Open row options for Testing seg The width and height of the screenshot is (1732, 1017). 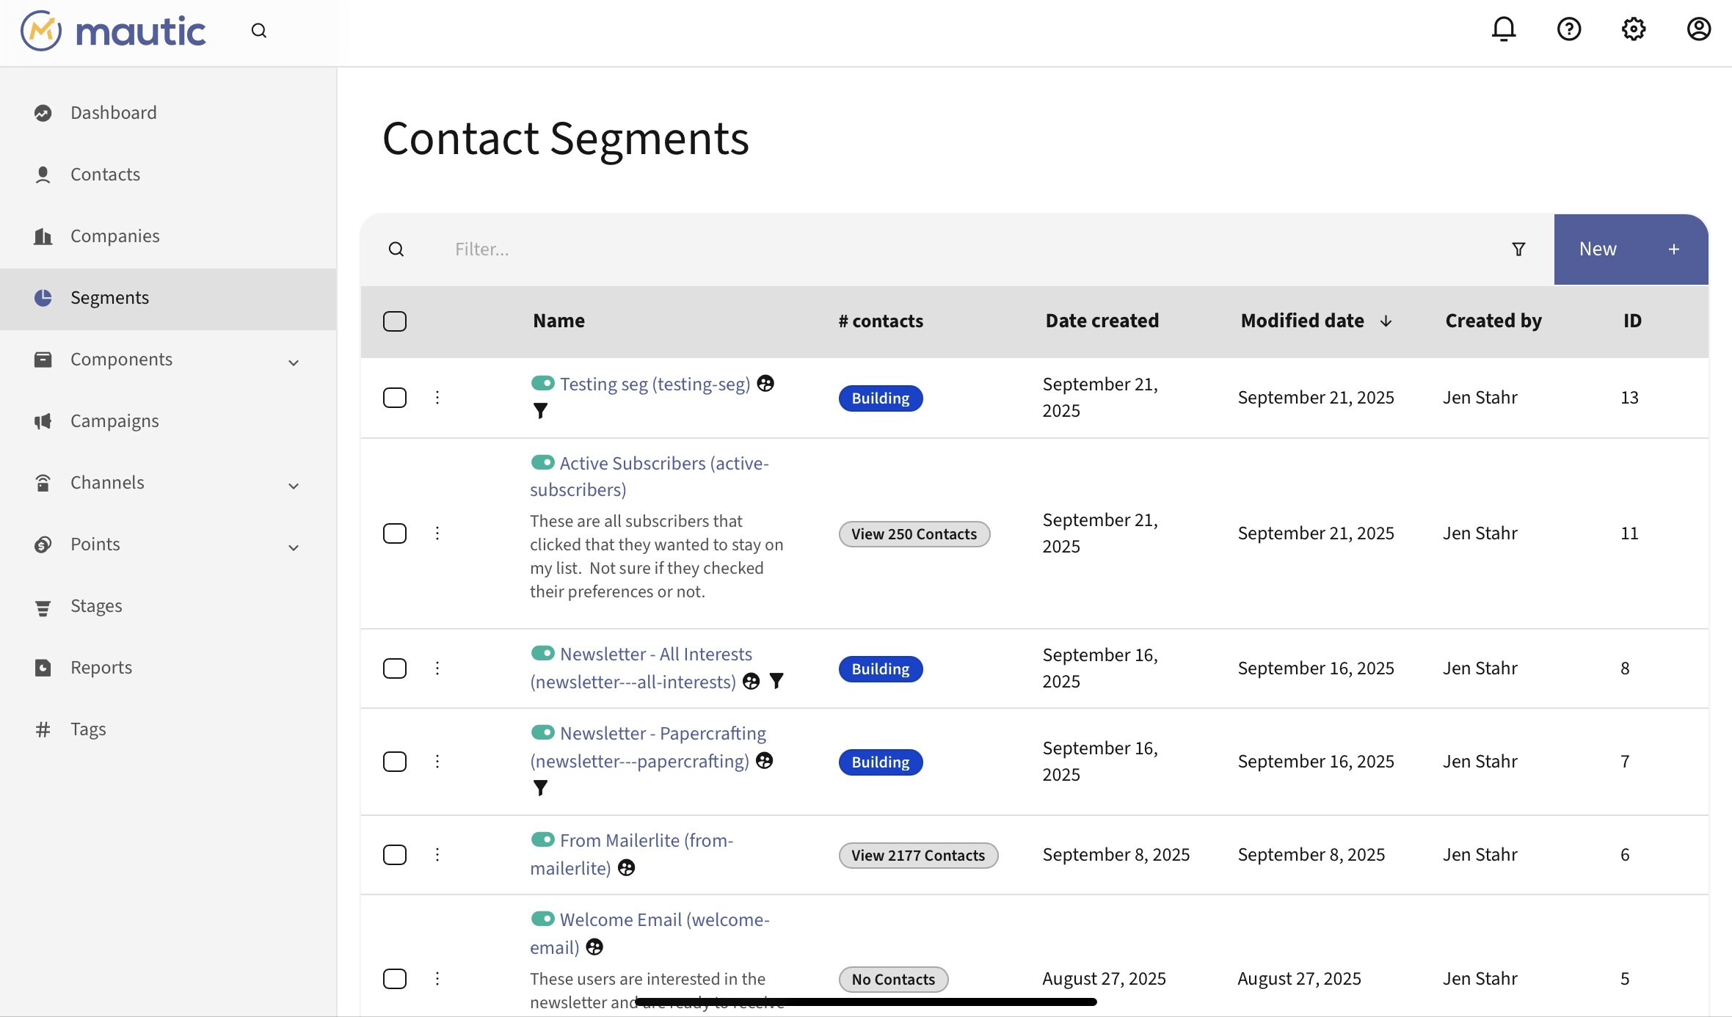437,398
